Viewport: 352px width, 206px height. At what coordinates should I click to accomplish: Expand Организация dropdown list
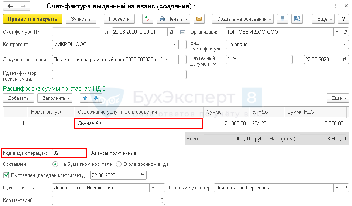(x=337, y=32)
